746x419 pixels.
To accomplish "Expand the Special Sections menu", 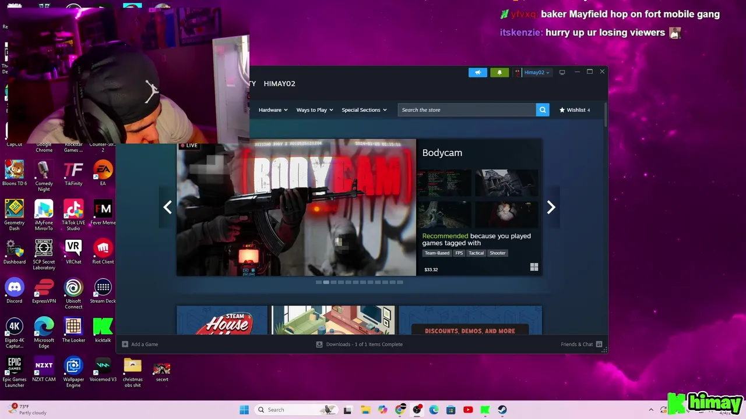I will [364, 110].
